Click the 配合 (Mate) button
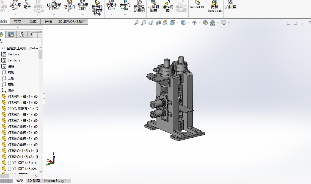This screenshot has width=311, height=184. pos(27,5)
